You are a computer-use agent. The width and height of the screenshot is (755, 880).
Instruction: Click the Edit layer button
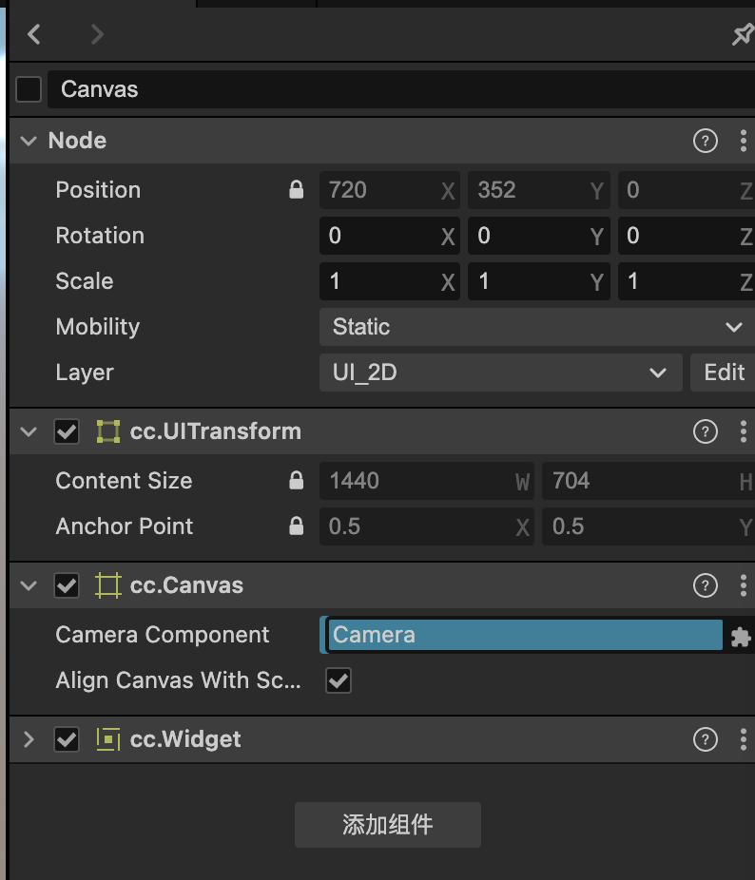724,373
